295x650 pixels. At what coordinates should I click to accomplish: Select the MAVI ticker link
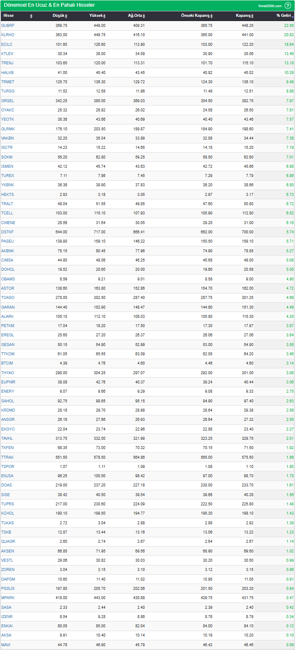point(6,645)
